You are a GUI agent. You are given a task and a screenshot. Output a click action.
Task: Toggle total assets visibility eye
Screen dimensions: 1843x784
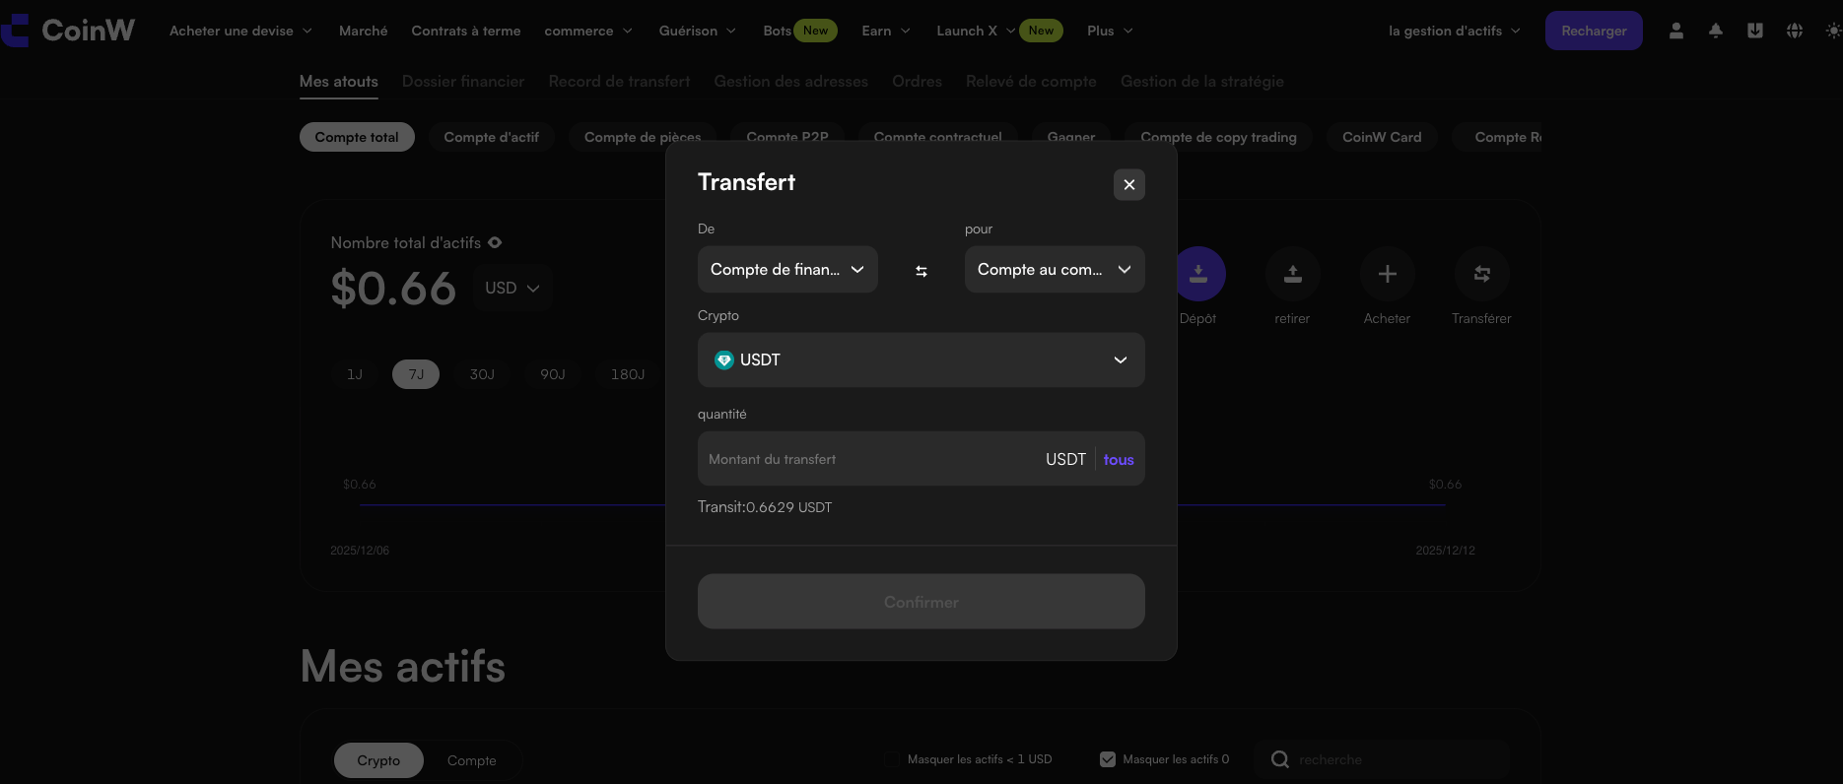495,242
